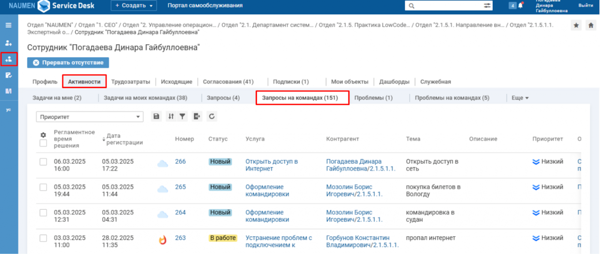Open request number 263 link
The width and height of the screenshot is (600, 254).
180,238
